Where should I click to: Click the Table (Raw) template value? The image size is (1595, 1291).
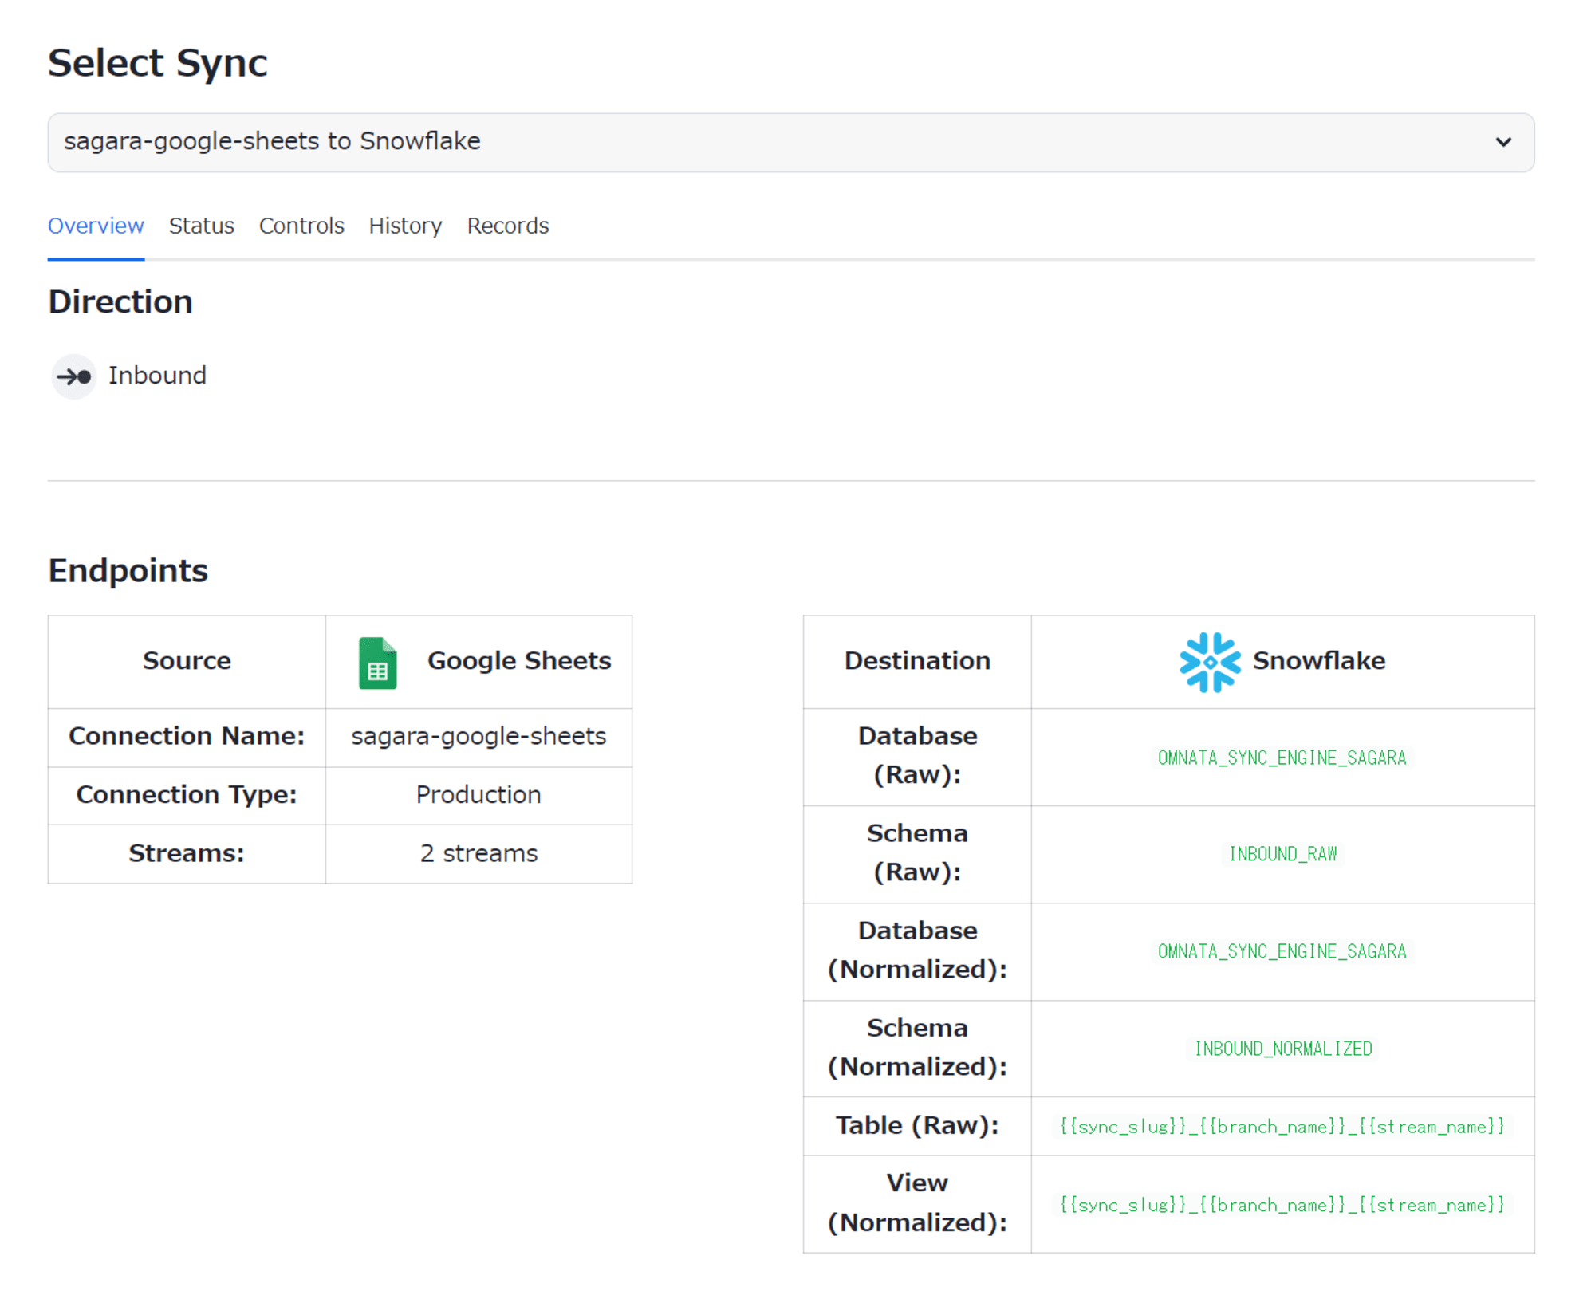(1282, 1126)
